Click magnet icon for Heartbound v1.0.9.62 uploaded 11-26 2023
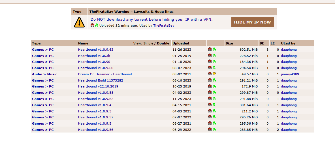Screen dimensions: 335x143 click(210, 49)
